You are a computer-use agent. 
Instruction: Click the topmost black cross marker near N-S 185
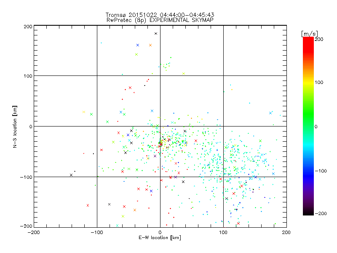[x=156, y=34]
